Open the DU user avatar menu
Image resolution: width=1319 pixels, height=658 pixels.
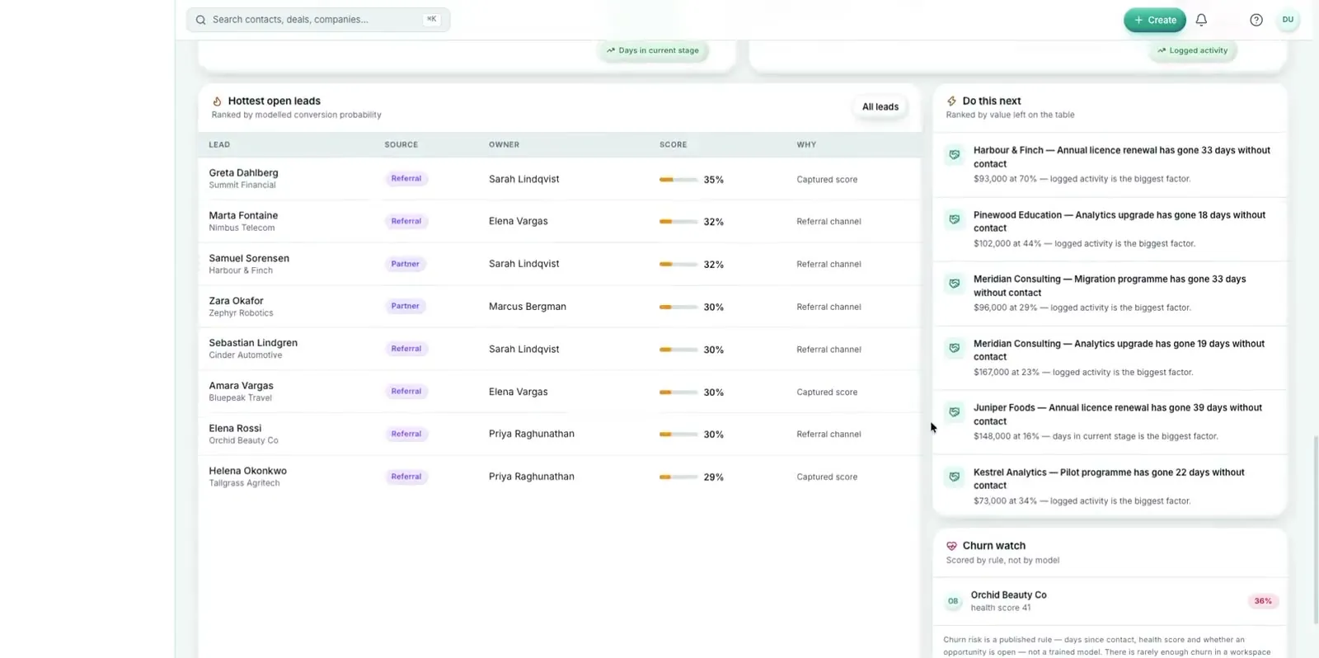(1288, 20)
